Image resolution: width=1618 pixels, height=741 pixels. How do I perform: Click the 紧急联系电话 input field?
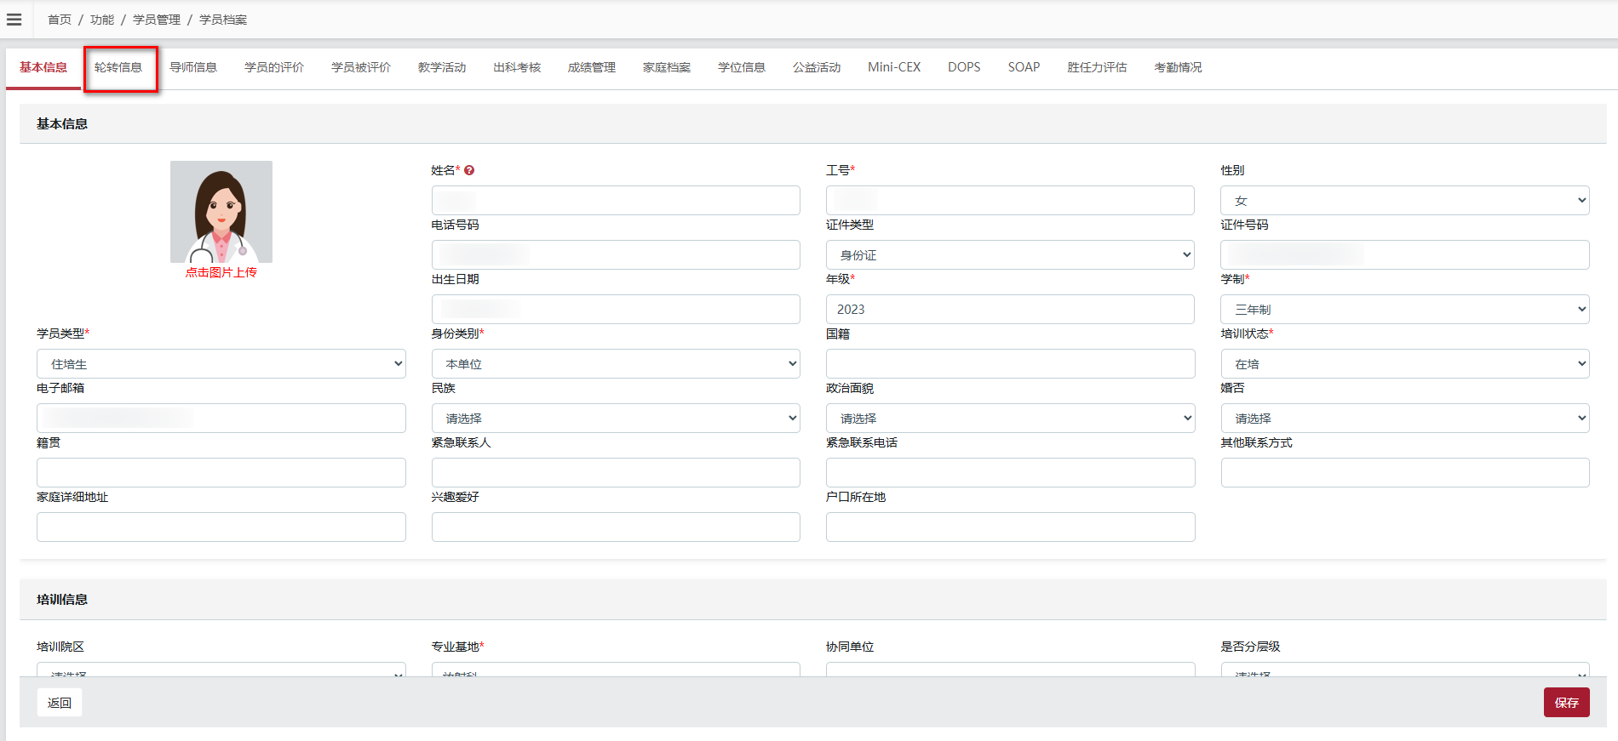click(x=1010, y=473)
